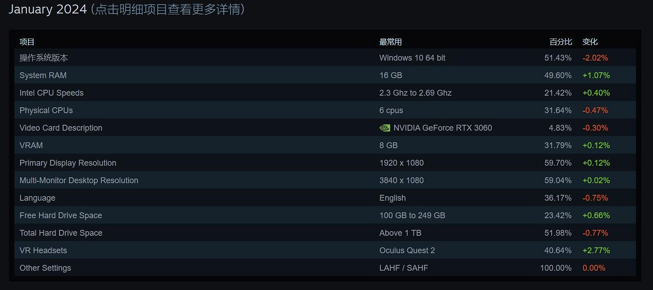653x290 pixels.
Task: Open the Language statistics row
Action: (37, 198)
